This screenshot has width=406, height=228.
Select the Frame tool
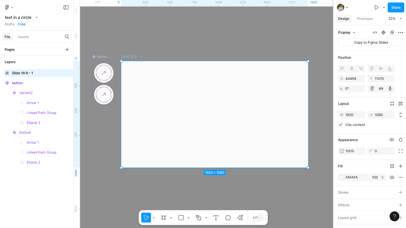[x=164, y=218]
